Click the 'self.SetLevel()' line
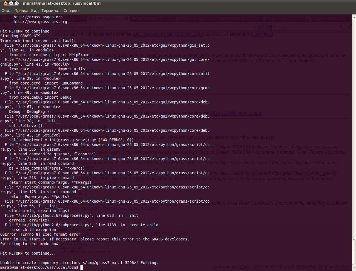The height and width of the screenshot is (271, 356). point(26,126)
